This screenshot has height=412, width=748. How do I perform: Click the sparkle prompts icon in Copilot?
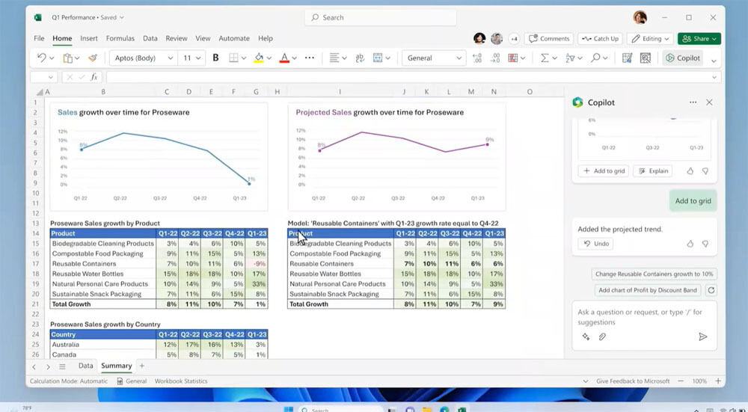pos(586,336)
